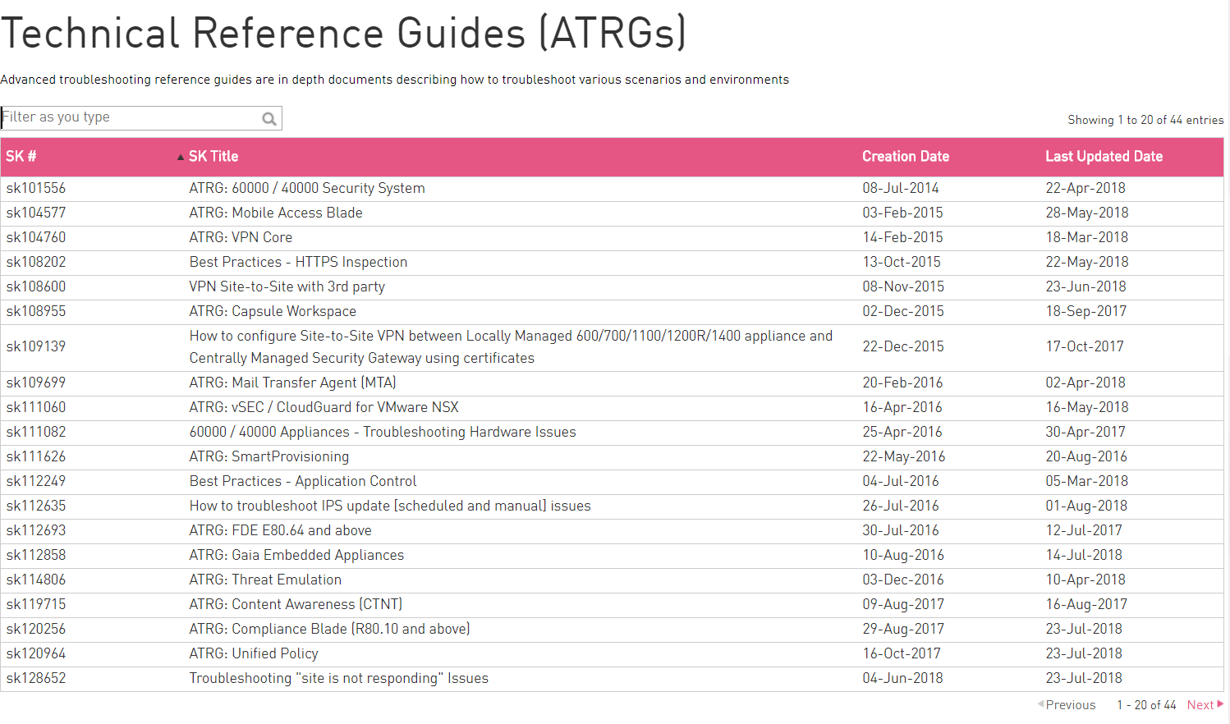Image resolution: width=1230 pixels, height=724 pixels.
Task: Click creation date 04-Jun-2018
Action: pyautogui.click(x=902, y=678)
